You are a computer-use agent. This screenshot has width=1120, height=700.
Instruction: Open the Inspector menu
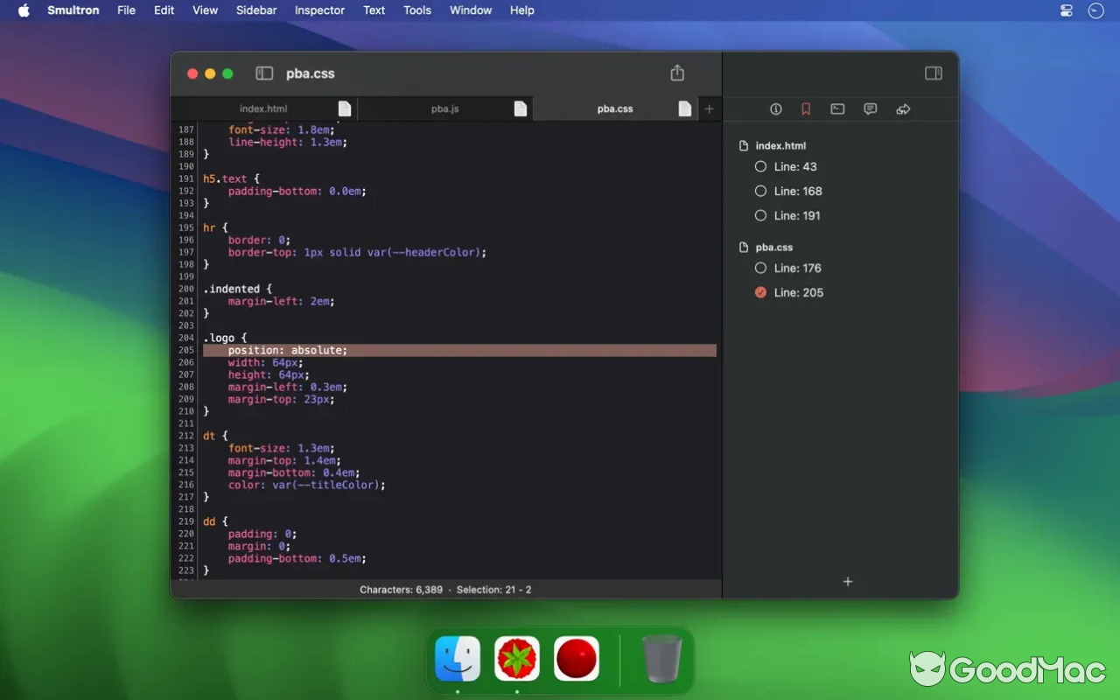(319, 10)
